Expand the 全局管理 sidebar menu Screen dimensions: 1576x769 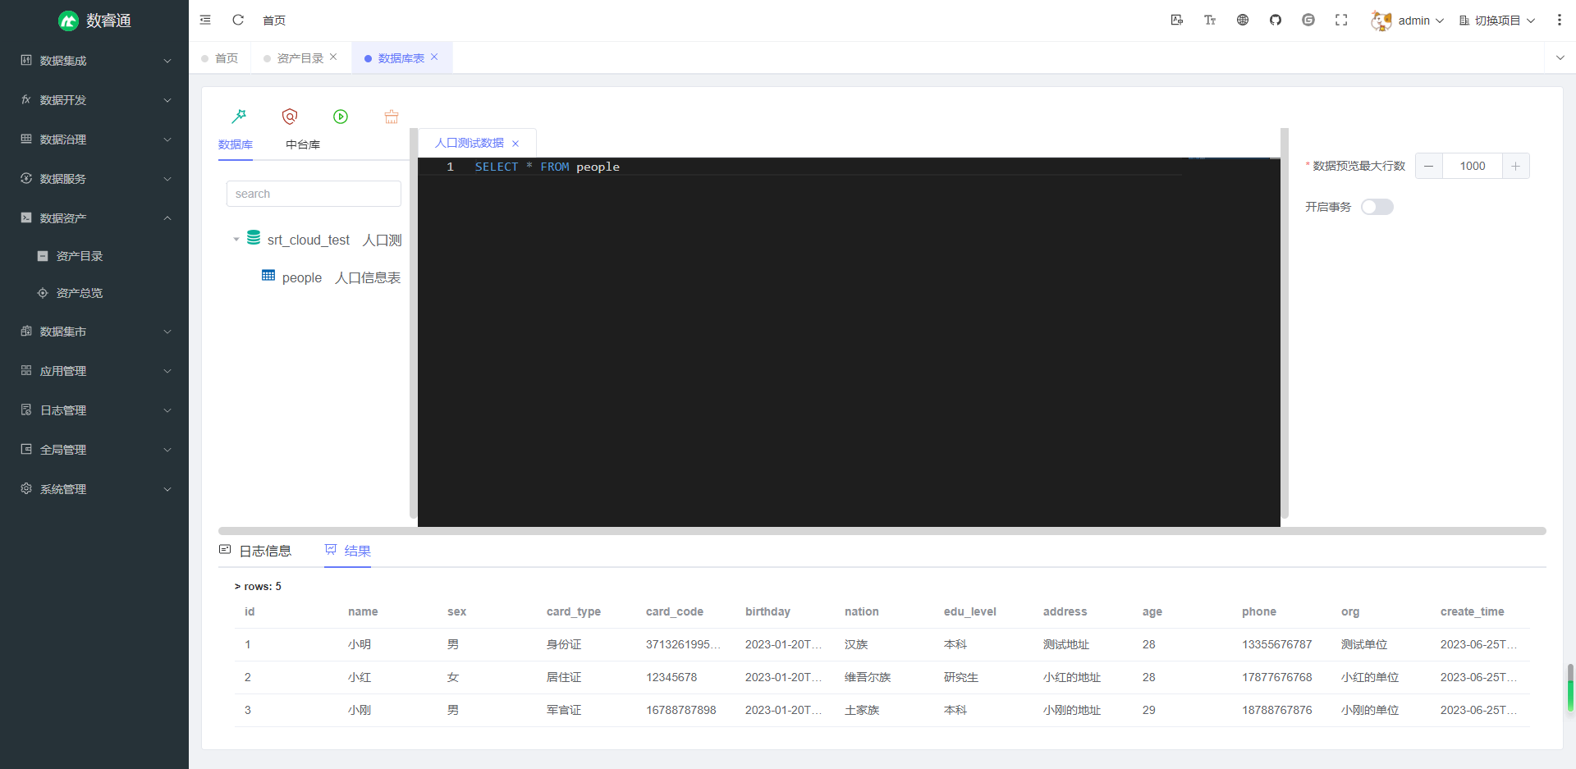coord(94,450)
